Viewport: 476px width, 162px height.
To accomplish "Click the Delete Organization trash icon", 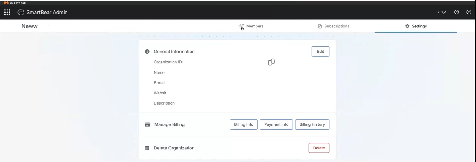I will click(x=147, y=148).
